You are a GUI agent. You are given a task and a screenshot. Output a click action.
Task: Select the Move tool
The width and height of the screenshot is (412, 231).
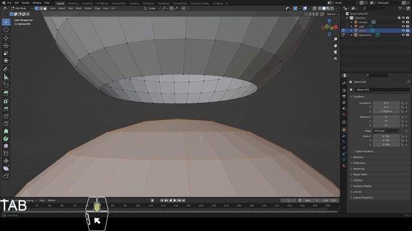(x=6, y=38)
